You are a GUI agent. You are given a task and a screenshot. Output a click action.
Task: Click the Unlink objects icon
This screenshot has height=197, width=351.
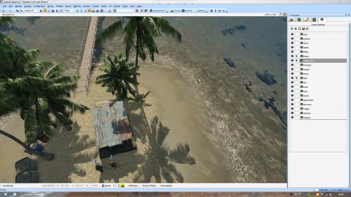pos(21,10)
